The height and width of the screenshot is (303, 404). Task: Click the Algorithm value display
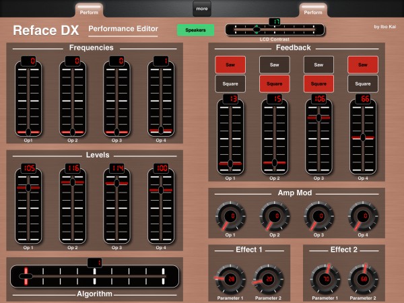(x=94, y=263)
